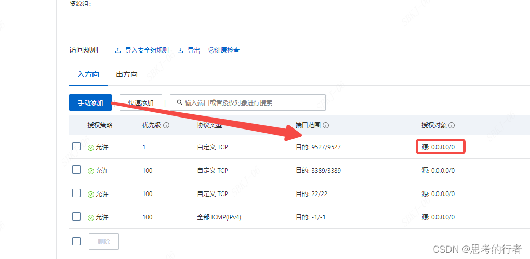Click the search magnifier icon in the search box
Viewport: 530px width, 259px height.
(x=179, y=102)
